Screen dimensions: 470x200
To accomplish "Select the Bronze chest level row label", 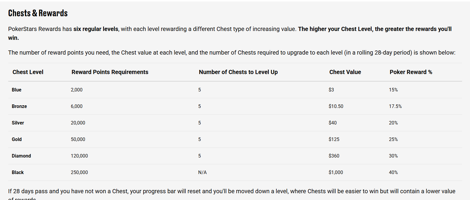I will click(19, 106).
